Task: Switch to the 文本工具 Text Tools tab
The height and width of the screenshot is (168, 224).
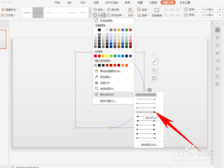Action: (x=185, y=3)
